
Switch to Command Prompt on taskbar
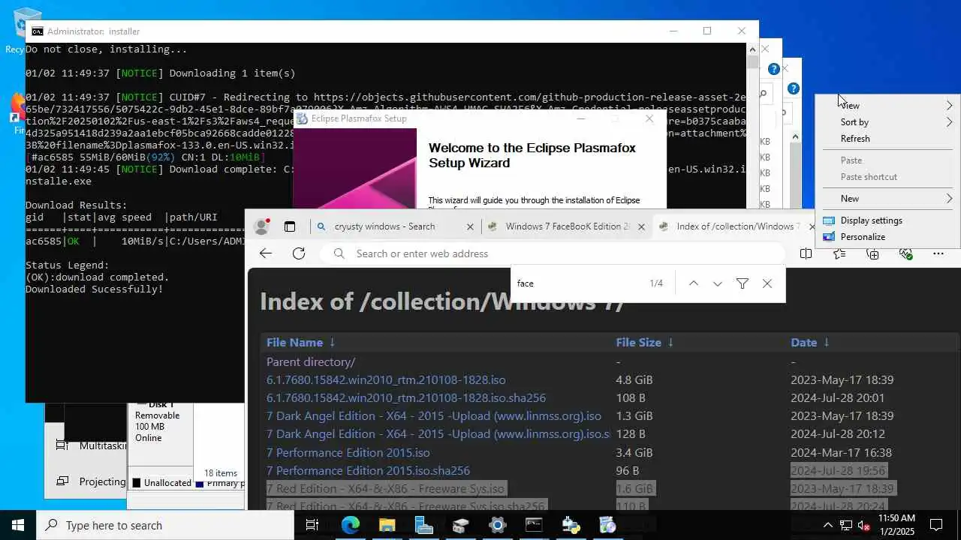(534, 525)
